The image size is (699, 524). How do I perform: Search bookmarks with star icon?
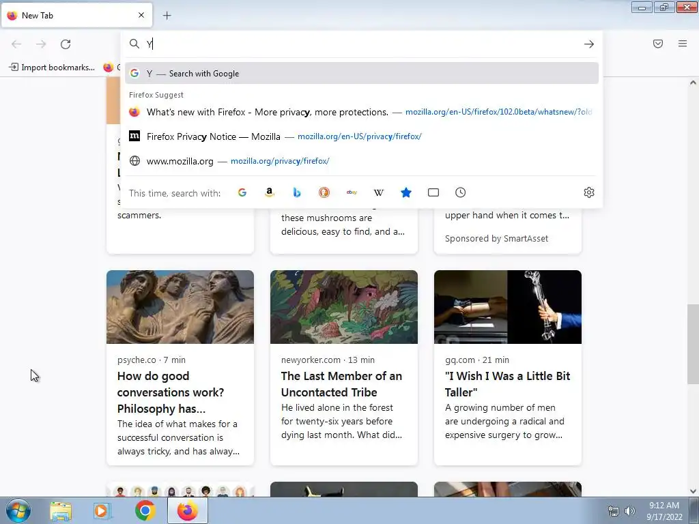point(406,192)
